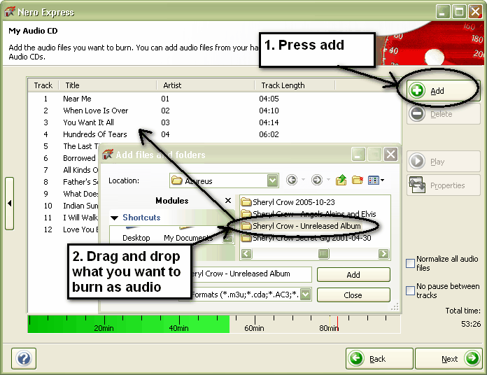Open track Properties

click(x=443, y=185)
